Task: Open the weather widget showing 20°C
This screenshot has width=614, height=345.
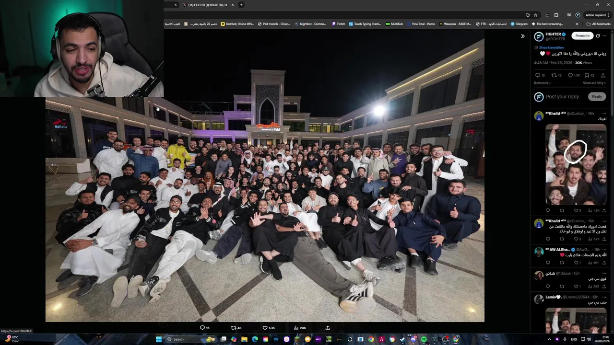Action: [12, 339]
